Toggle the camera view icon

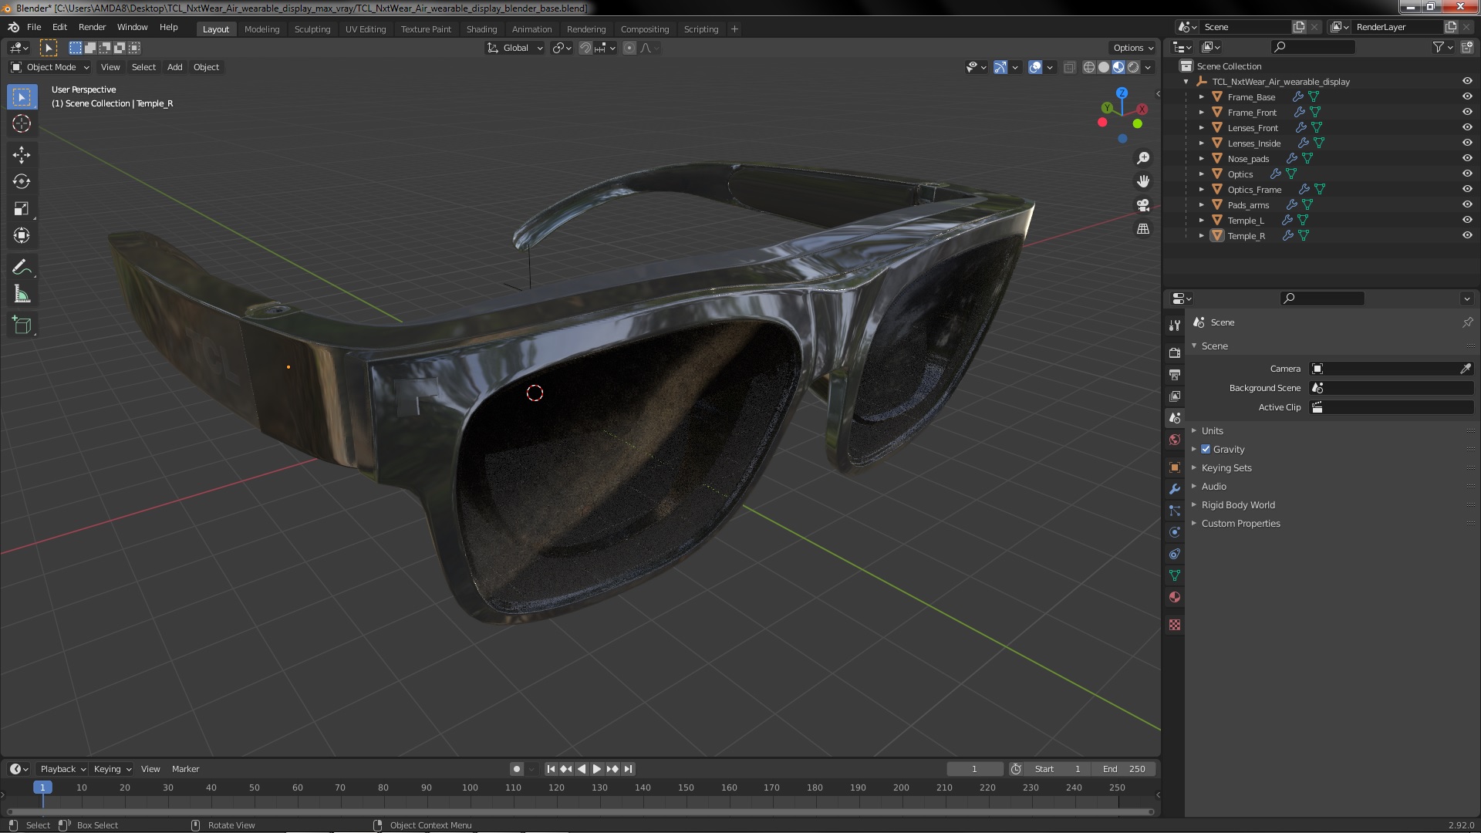(1143, 205)
